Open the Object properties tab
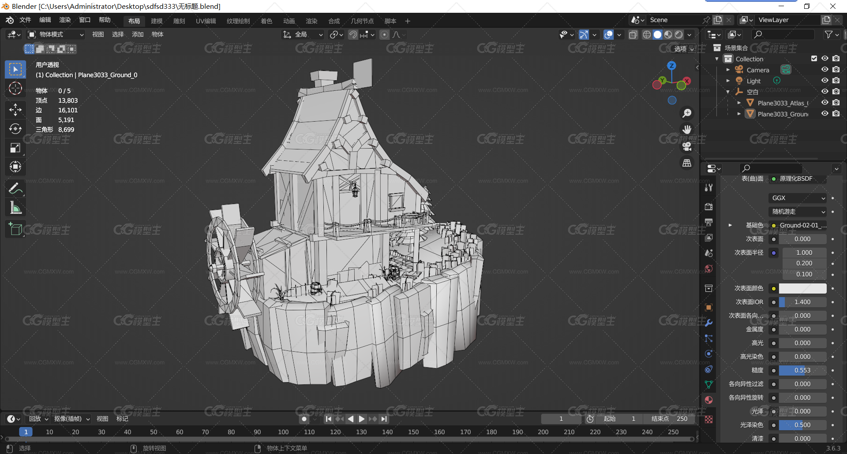 (708, 307)
